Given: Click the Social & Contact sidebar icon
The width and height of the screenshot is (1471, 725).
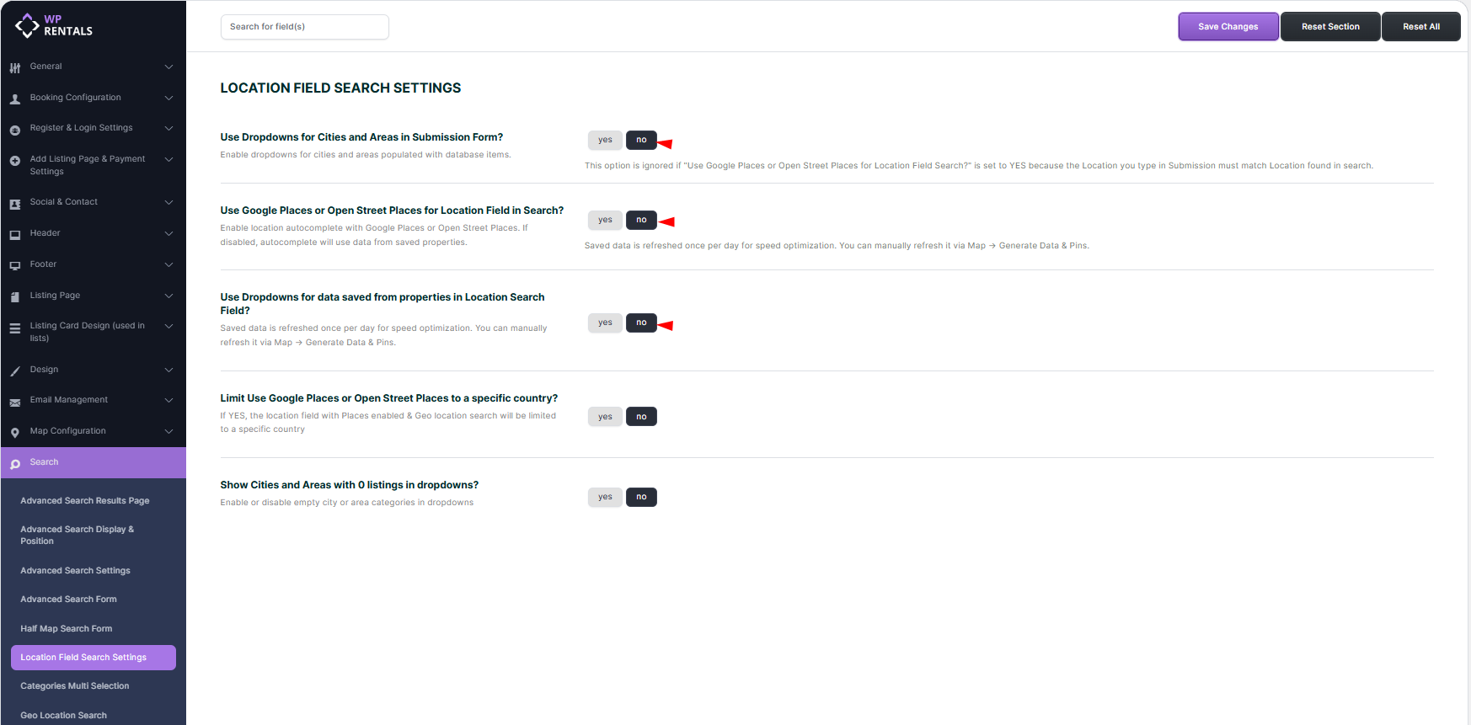Looking at the screenshot, I should pyautogui.click(x=15, y=204).
